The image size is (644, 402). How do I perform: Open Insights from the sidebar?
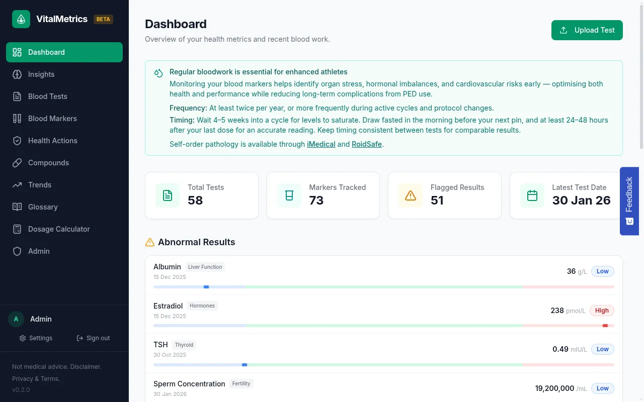tap(41, 74)
